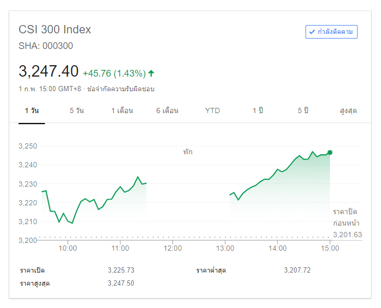Viewport: 381px width, 308px height.
Task: Select the YTD tab
Action: click(212, 110)
